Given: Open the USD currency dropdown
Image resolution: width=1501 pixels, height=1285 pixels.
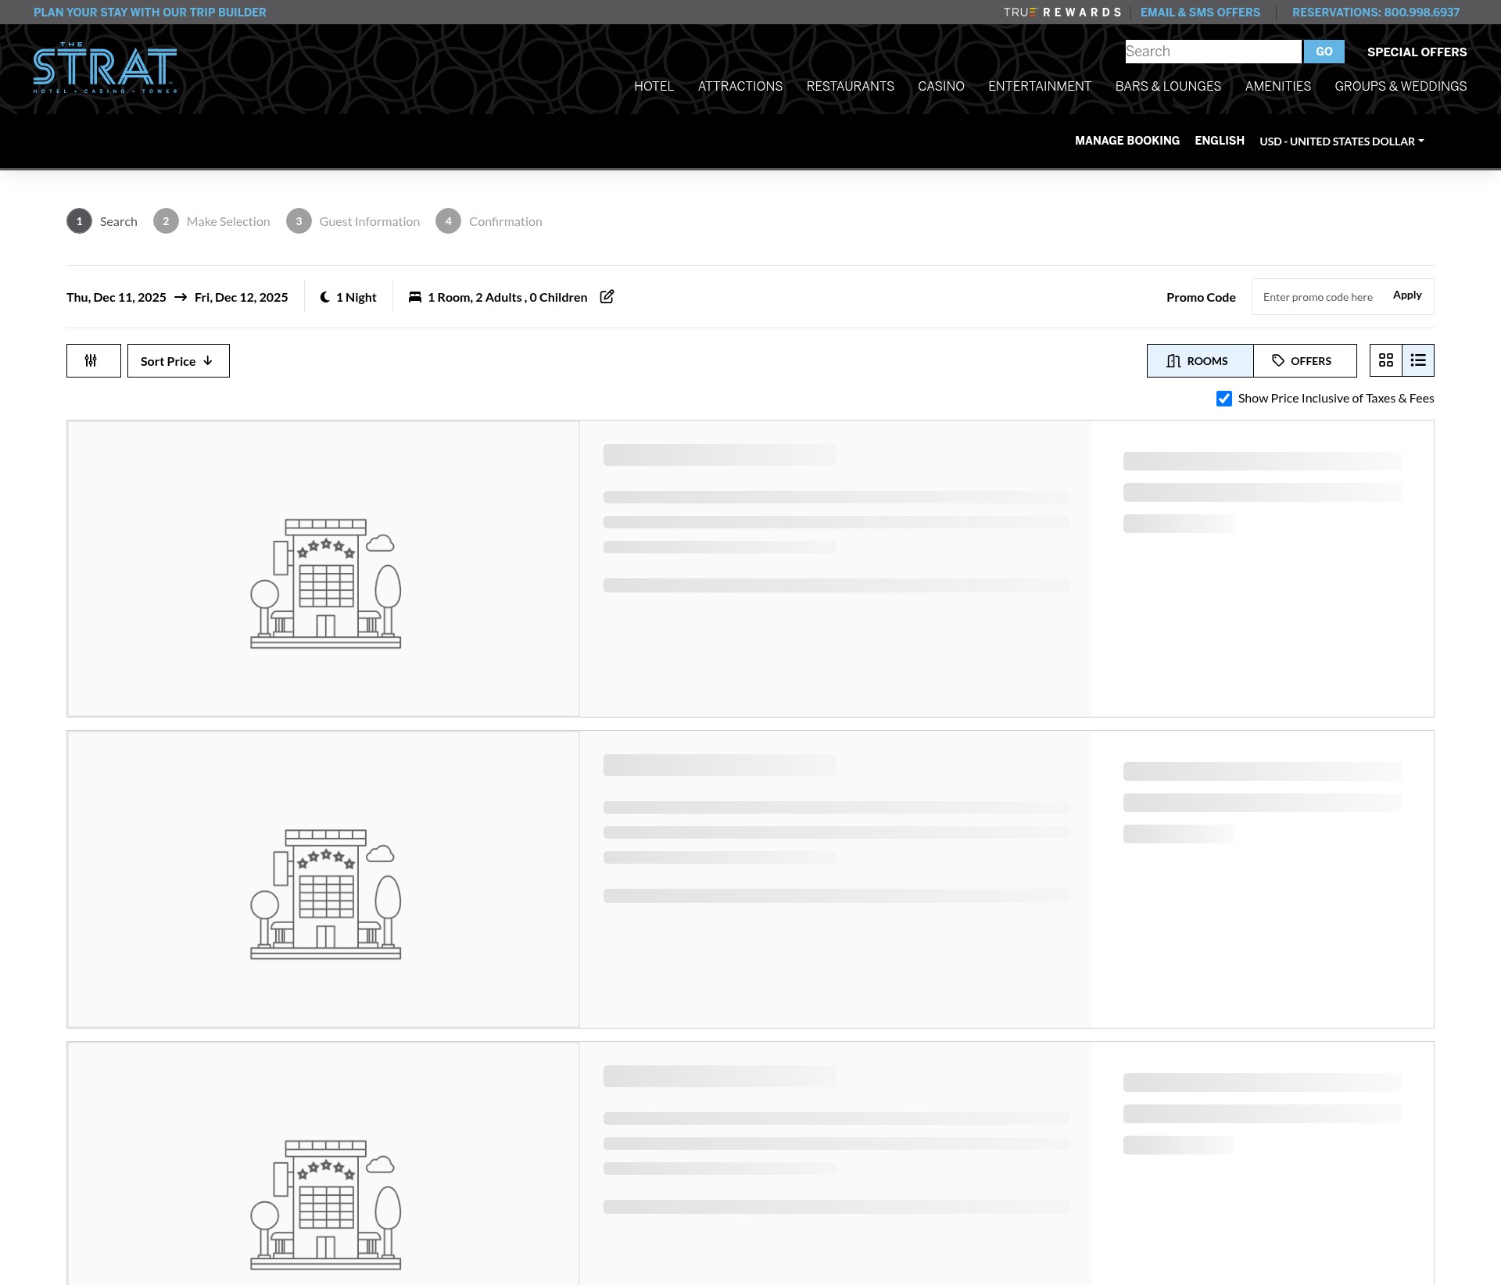Looking at the screenshot, I should [x=1342, y=141].
